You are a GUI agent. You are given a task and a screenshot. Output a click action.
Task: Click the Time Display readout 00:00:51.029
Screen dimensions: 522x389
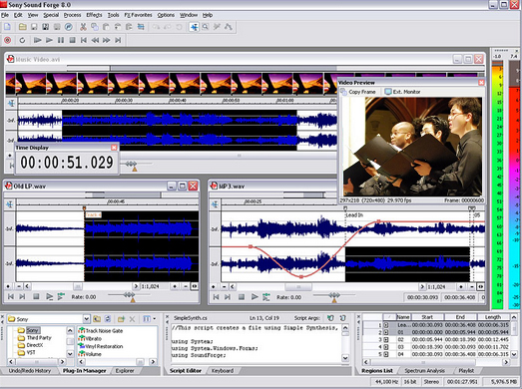(x=67, y=163)
